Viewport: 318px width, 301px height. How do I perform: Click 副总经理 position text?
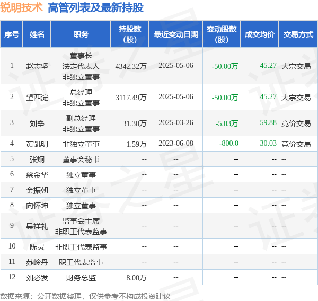click(81, 118)
